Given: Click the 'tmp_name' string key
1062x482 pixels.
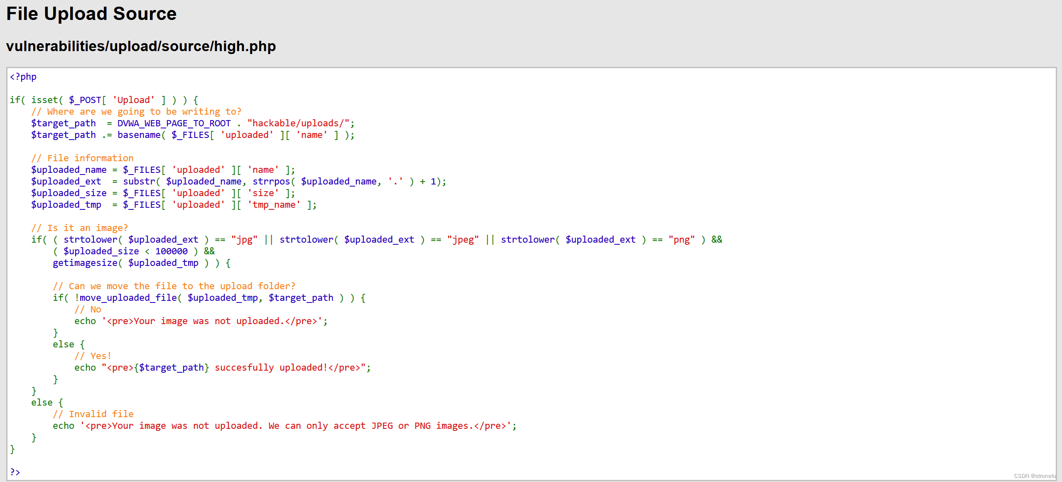Looking at the screenshot, I should click(274, 205).
